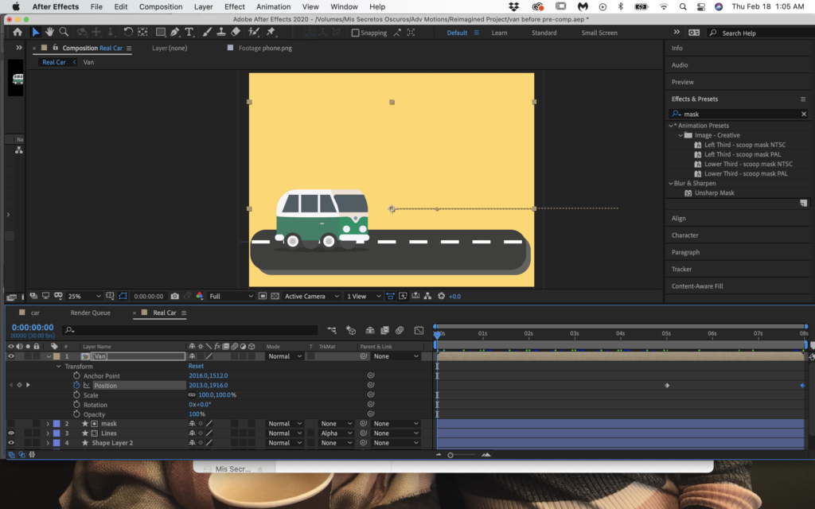Activate the Eraser tool
The width and height of the screenshot is (815, 509).
[236, 33]
